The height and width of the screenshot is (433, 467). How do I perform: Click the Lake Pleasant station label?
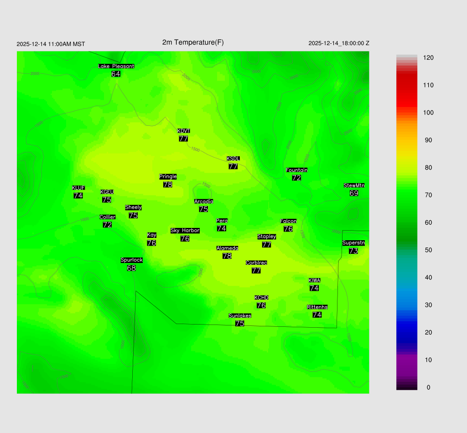(x=116, y=66)
